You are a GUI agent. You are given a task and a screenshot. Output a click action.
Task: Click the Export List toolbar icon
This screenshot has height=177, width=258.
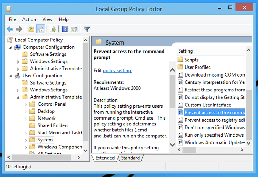pyautogui.click(x=53, y=29)
